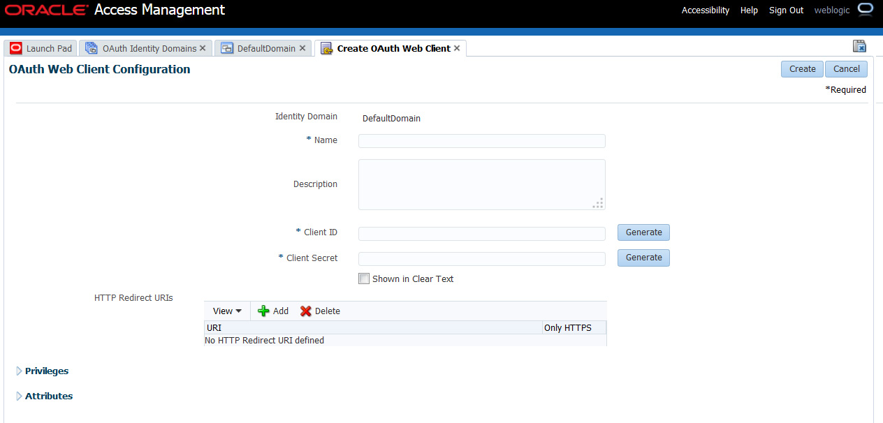Generate a Client ID
The image size is (883, 423).
[x=643, y=232]
